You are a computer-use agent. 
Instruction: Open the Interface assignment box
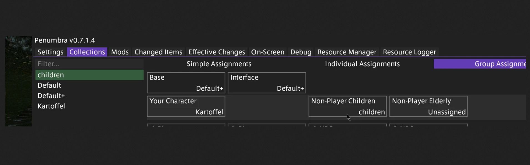267,83
